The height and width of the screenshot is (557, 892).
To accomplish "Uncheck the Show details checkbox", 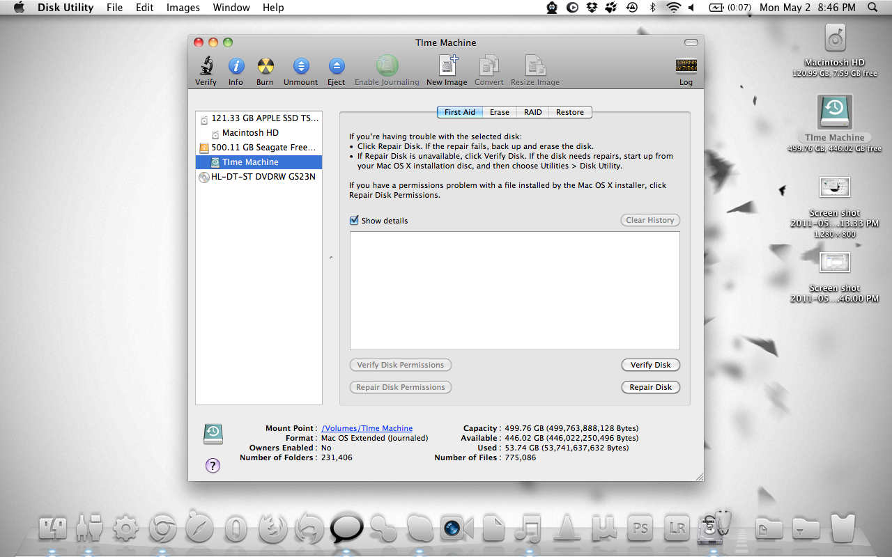I will point(355,220).
